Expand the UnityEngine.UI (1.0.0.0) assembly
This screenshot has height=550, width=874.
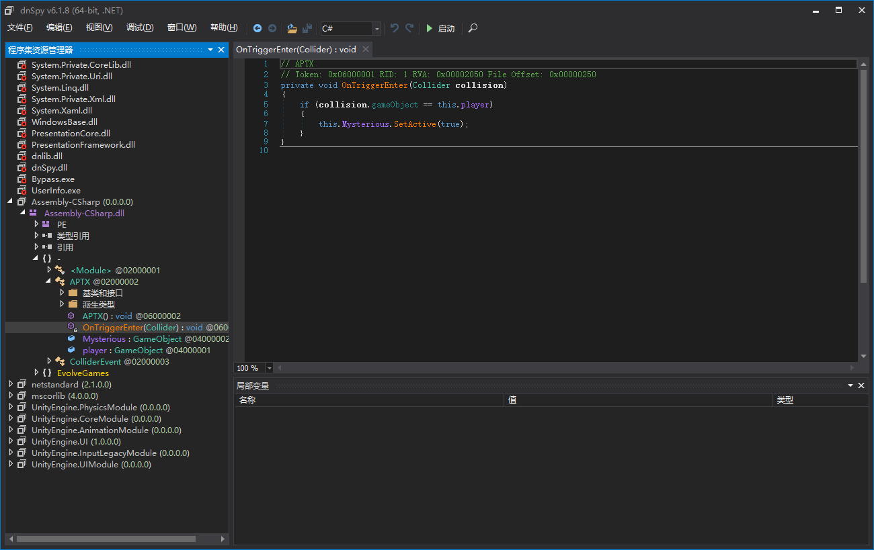11,441
